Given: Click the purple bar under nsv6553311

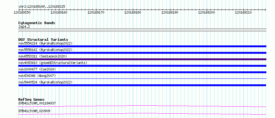Looking at the screenshot, I should 142,59.
